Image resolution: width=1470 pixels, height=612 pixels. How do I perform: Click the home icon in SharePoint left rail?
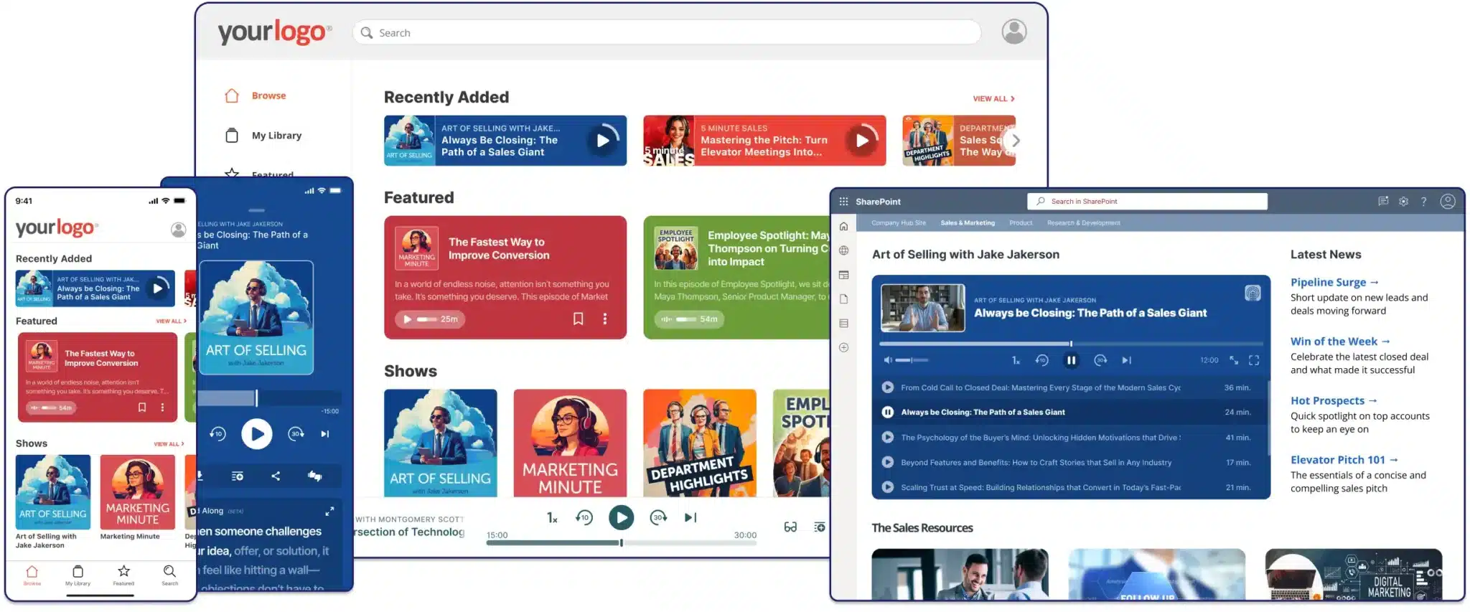(844, 227)
